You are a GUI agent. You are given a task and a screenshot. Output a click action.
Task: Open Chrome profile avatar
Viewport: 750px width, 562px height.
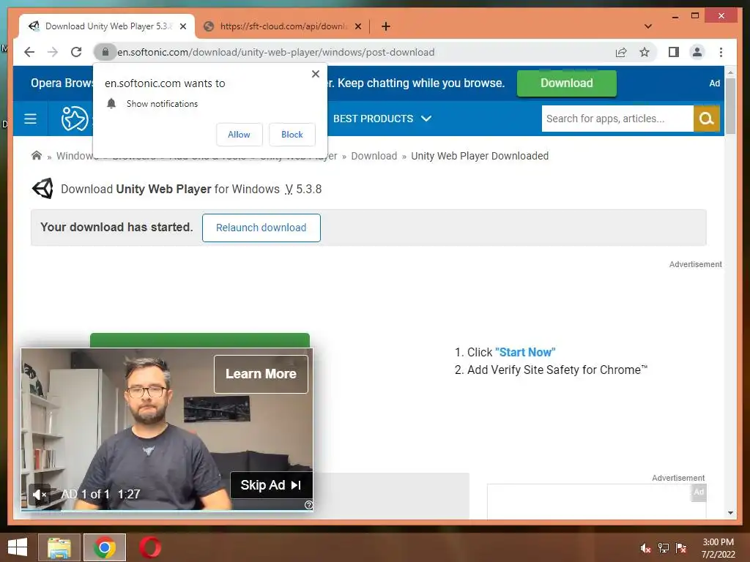coord(697,52)
